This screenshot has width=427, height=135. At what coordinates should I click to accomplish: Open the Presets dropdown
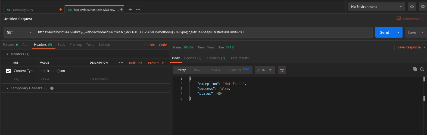click(156, 63)
